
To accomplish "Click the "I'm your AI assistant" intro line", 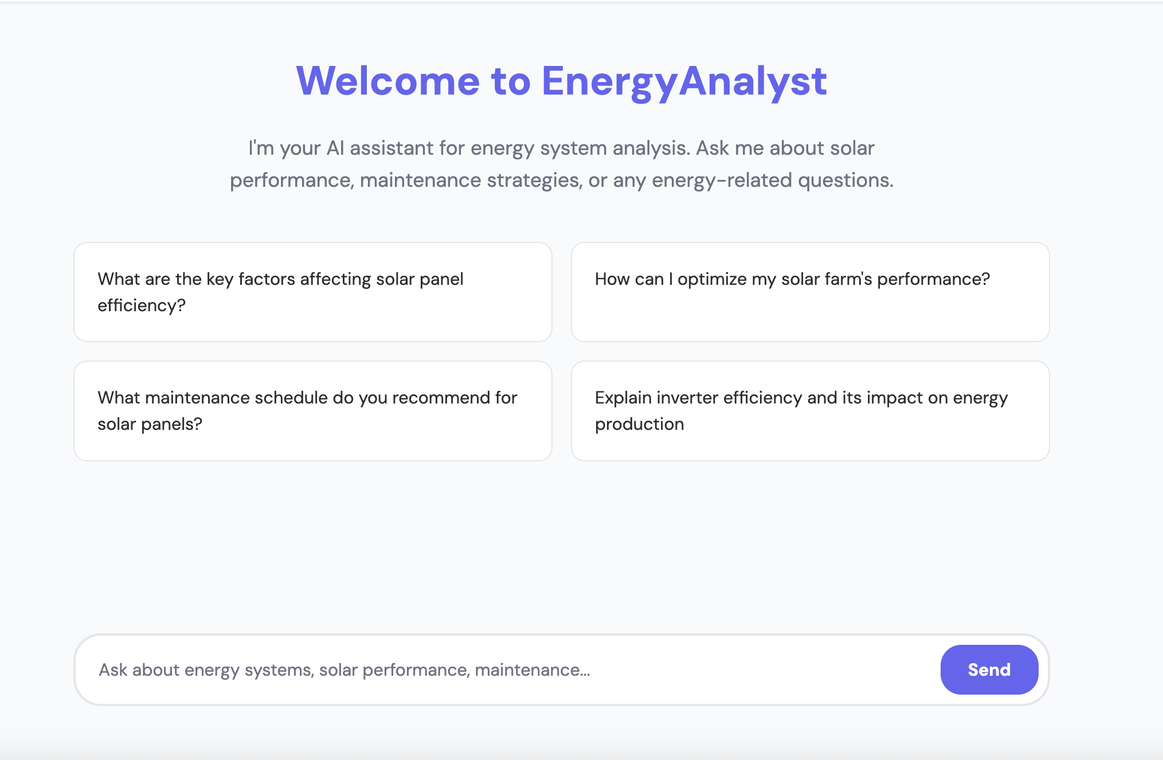I will click(x=561, y=148).
